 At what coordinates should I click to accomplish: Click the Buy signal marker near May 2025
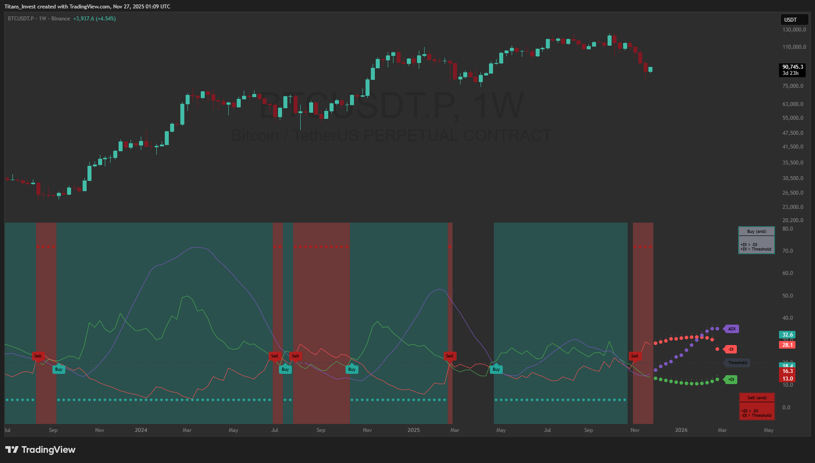pos(496,369)
